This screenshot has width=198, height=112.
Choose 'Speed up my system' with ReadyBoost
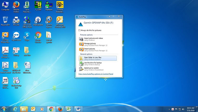click(x=98, y=69)
